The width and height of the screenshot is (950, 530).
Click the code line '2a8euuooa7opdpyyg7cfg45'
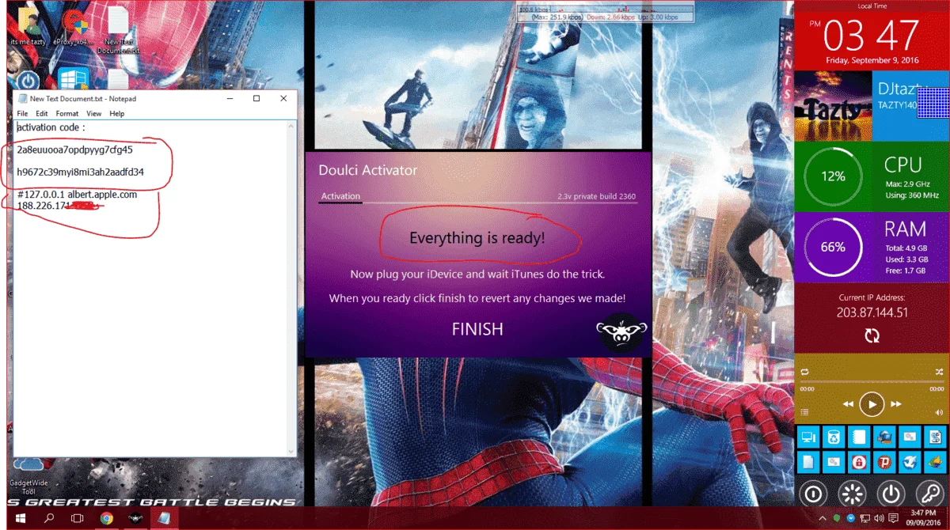tap(75, 150)
